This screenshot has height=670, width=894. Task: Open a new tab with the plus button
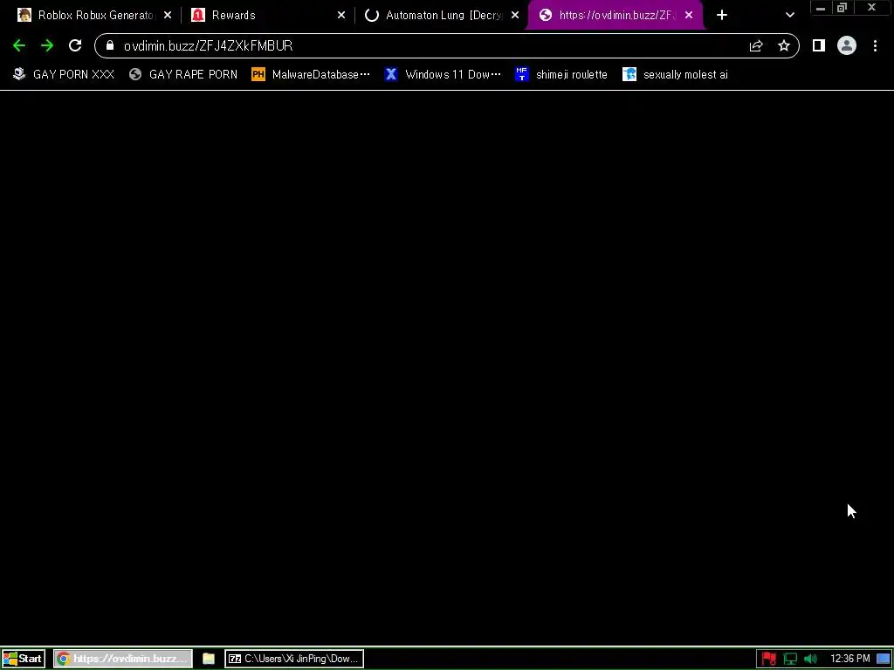pyautogui.click(x=722, y=16)
